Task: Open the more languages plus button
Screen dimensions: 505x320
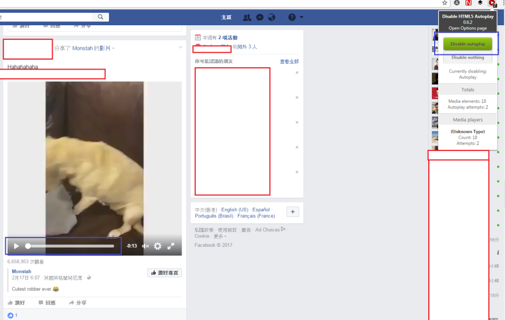Action: coord(294,212)
